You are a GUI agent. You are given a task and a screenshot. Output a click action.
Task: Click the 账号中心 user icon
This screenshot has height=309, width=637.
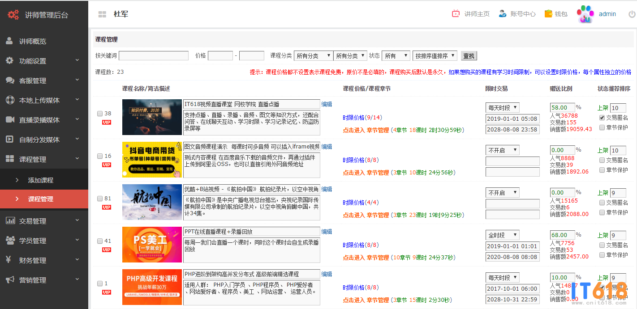(x=503, y=14)
